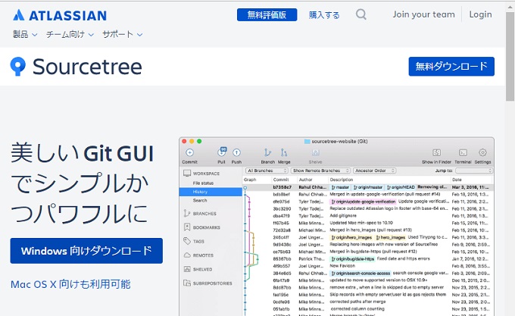Click Mac OS X 向けも利用可能 link
515x316 pixels.
(70, 284)
